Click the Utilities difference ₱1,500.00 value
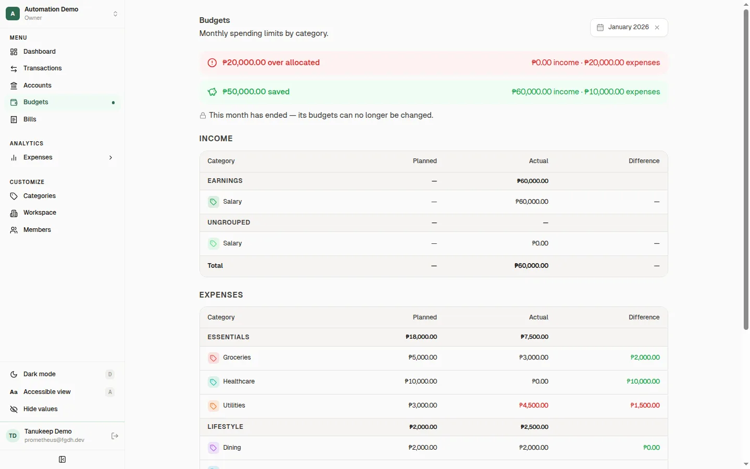Viewport: 750px width, 469px height. (645, 405)
